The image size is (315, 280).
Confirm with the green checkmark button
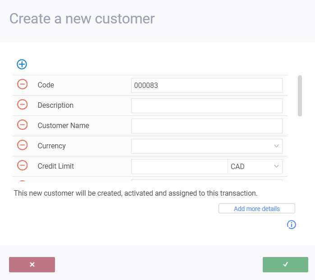coord(285,265)
